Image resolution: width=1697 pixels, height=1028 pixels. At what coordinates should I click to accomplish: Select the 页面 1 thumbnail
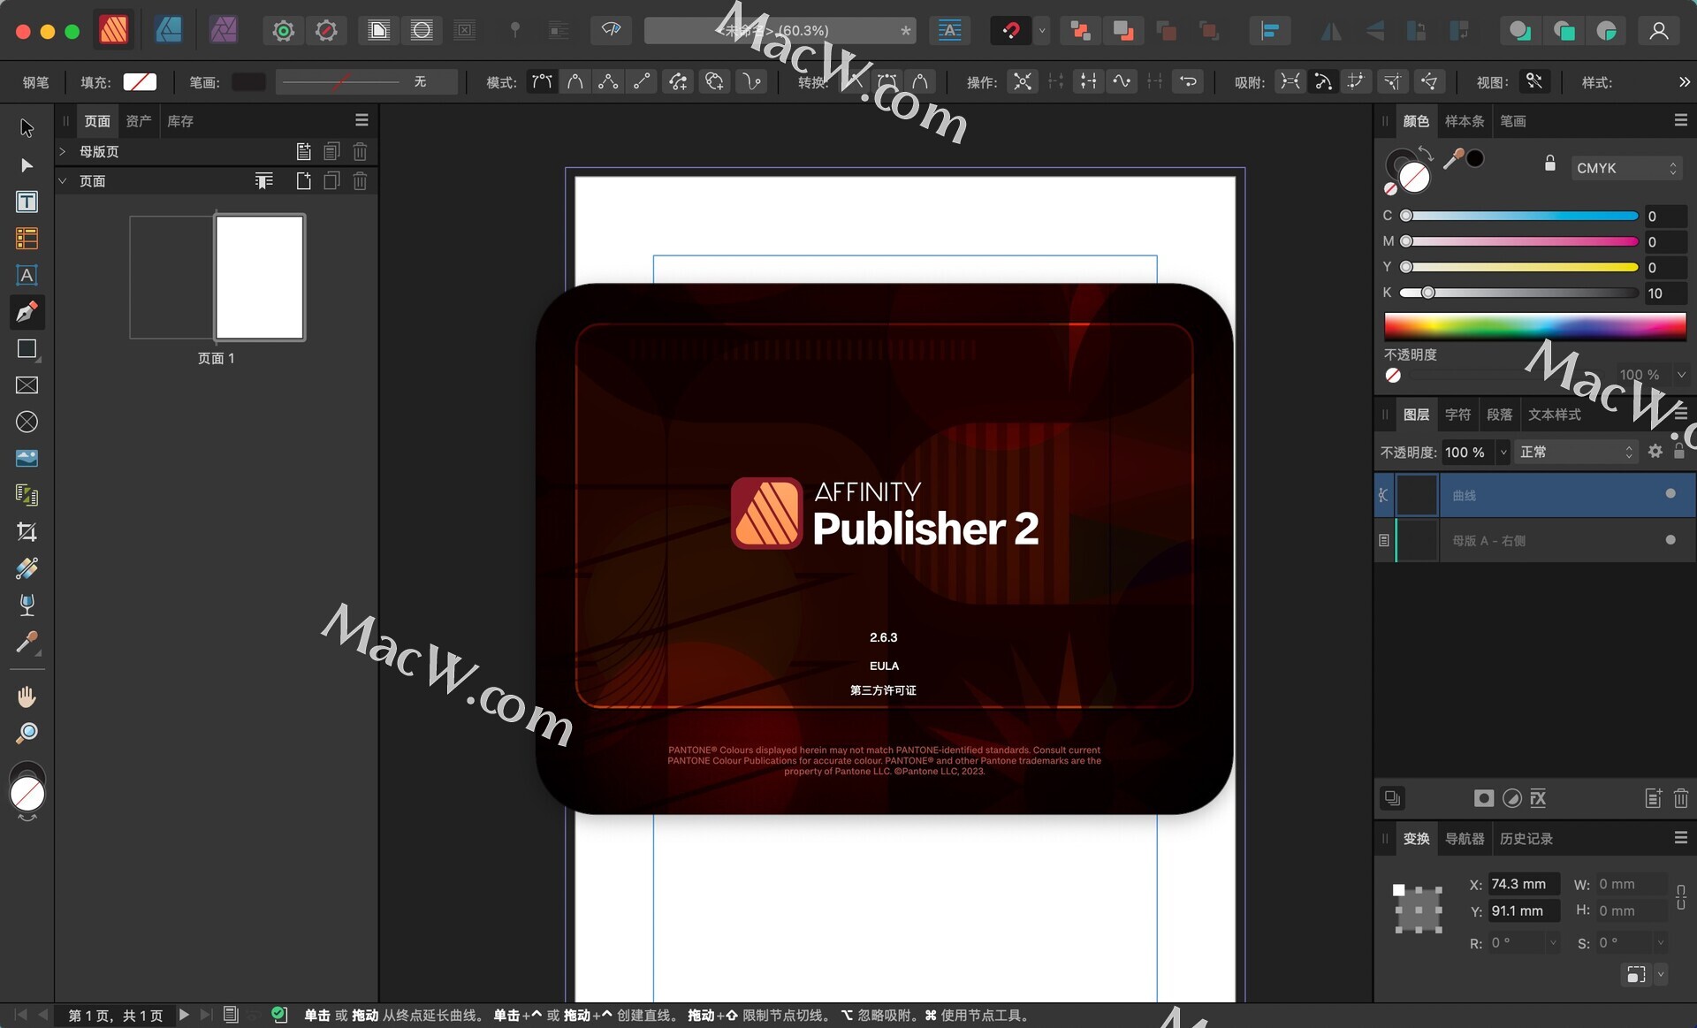[x=260, y=277]
